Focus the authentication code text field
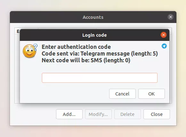This screenshot has height=137, width=186. click(x=100, y=78)
